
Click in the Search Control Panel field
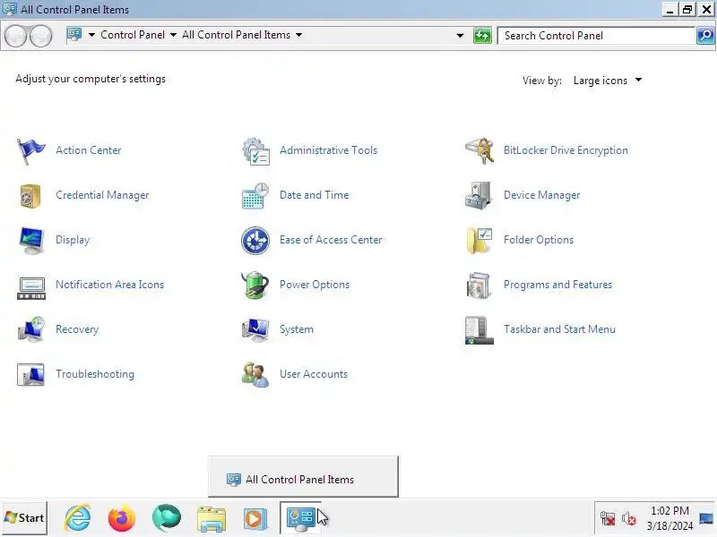tap(596, 36)
